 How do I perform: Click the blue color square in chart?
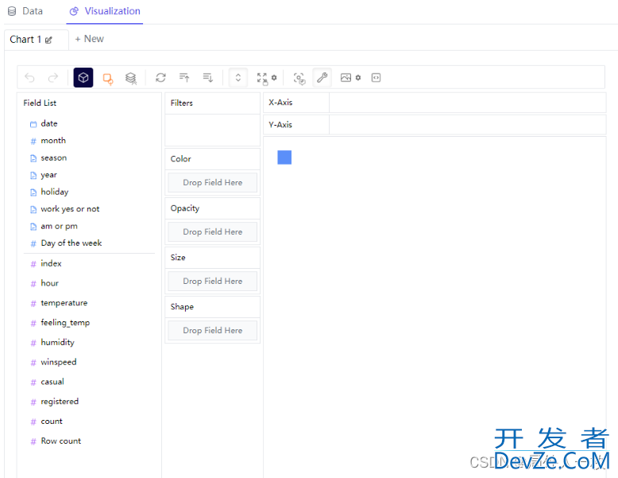[284, 157]
